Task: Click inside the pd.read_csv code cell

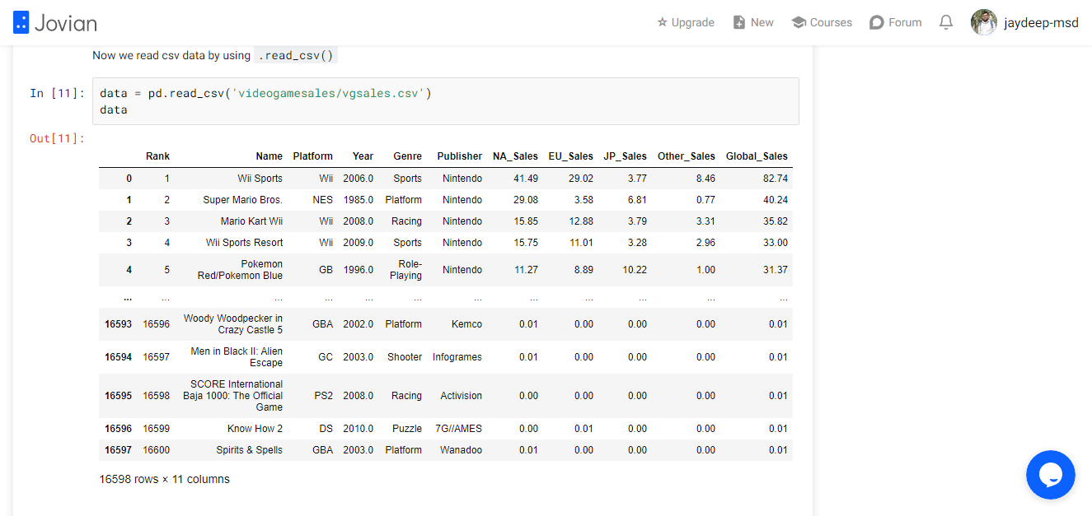Action: [445, 101]
